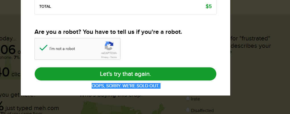Select the Irate radio button
Image resolution: width=290 pixels, height=114 pixels.
click(188, 98)
